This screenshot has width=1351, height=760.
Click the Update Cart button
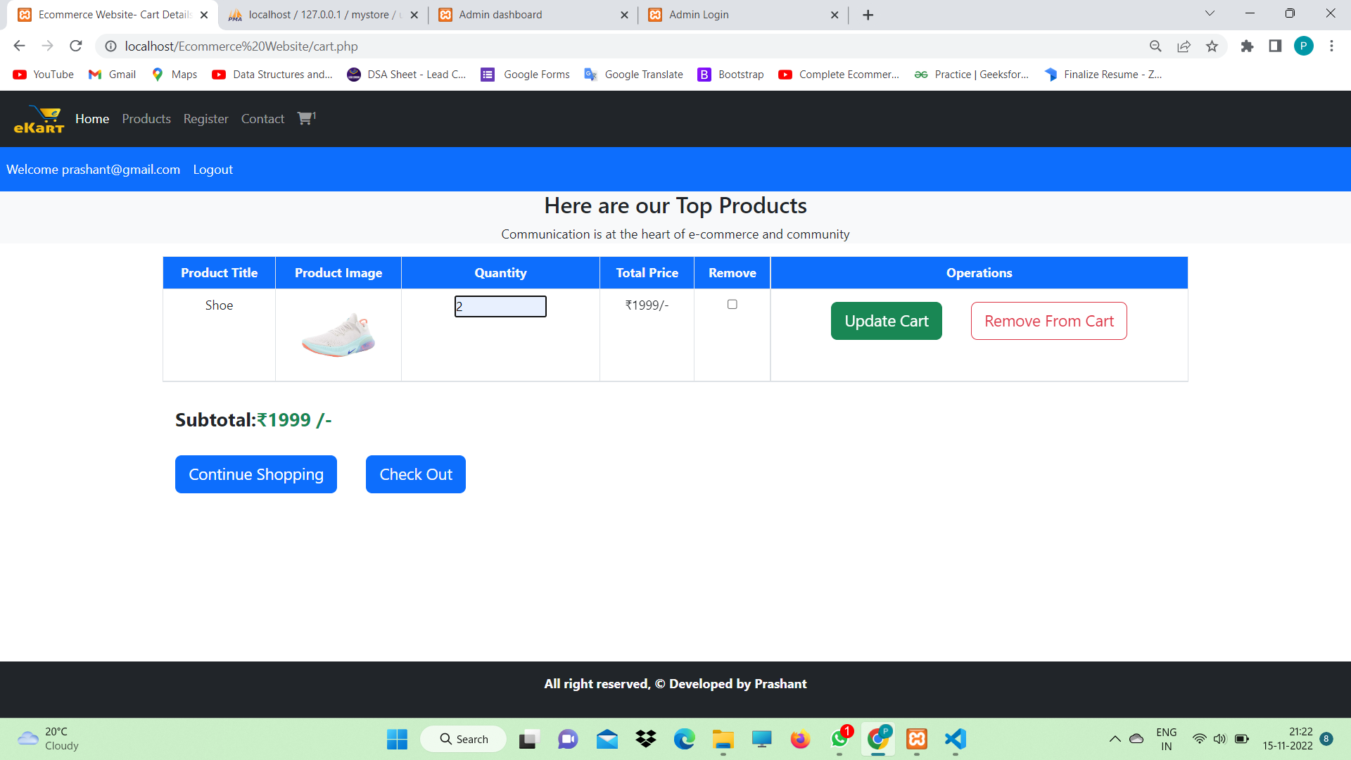pyautogui.click(x=886, y=320)
